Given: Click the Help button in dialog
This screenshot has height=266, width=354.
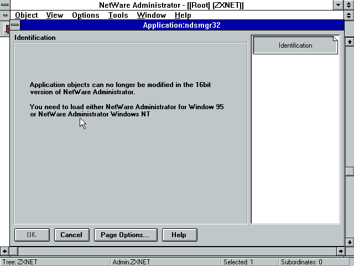Looking at the screenshot, I should (x=179, y=235).
